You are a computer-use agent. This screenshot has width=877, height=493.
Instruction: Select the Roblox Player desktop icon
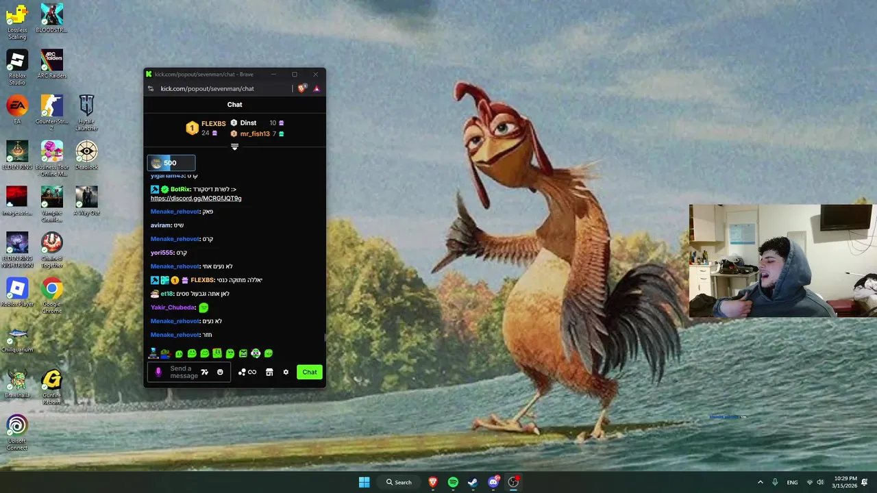[x=17, y=292]
